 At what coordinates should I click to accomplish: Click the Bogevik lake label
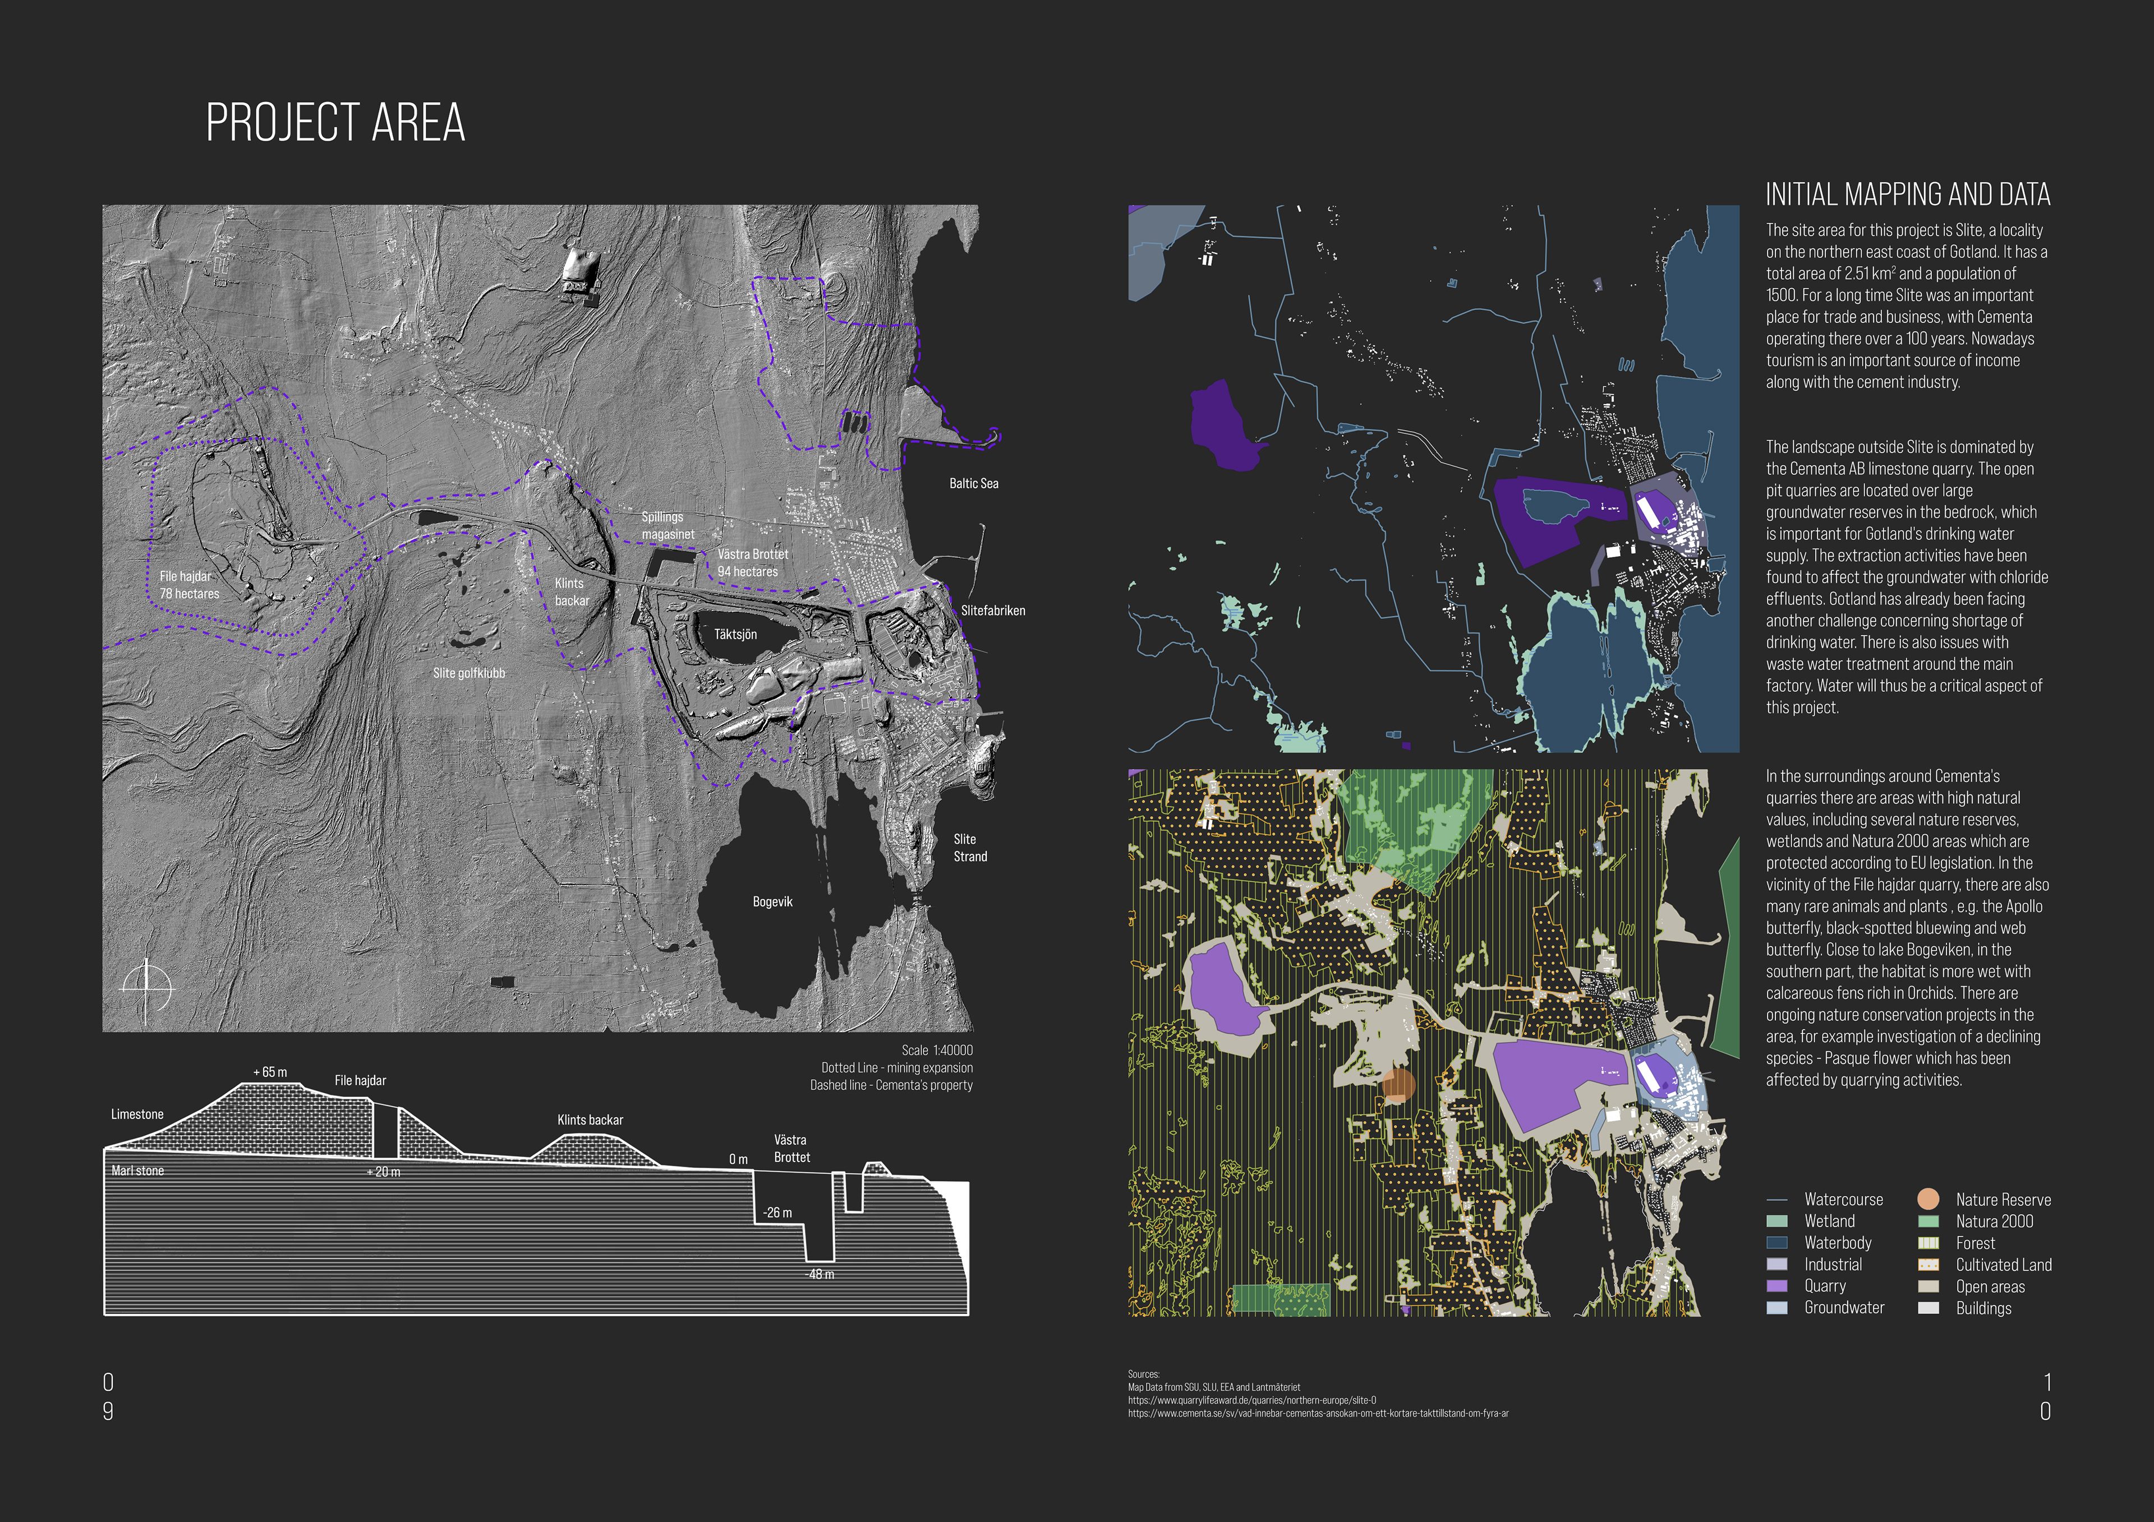[x=772, y=901]
